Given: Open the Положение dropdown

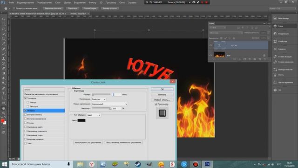Looking at the screenshot, I should (x=98, y=99).
